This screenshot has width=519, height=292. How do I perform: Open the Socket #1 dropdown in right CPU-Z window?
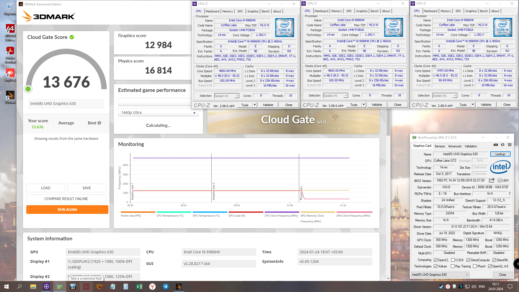point(445,96)
